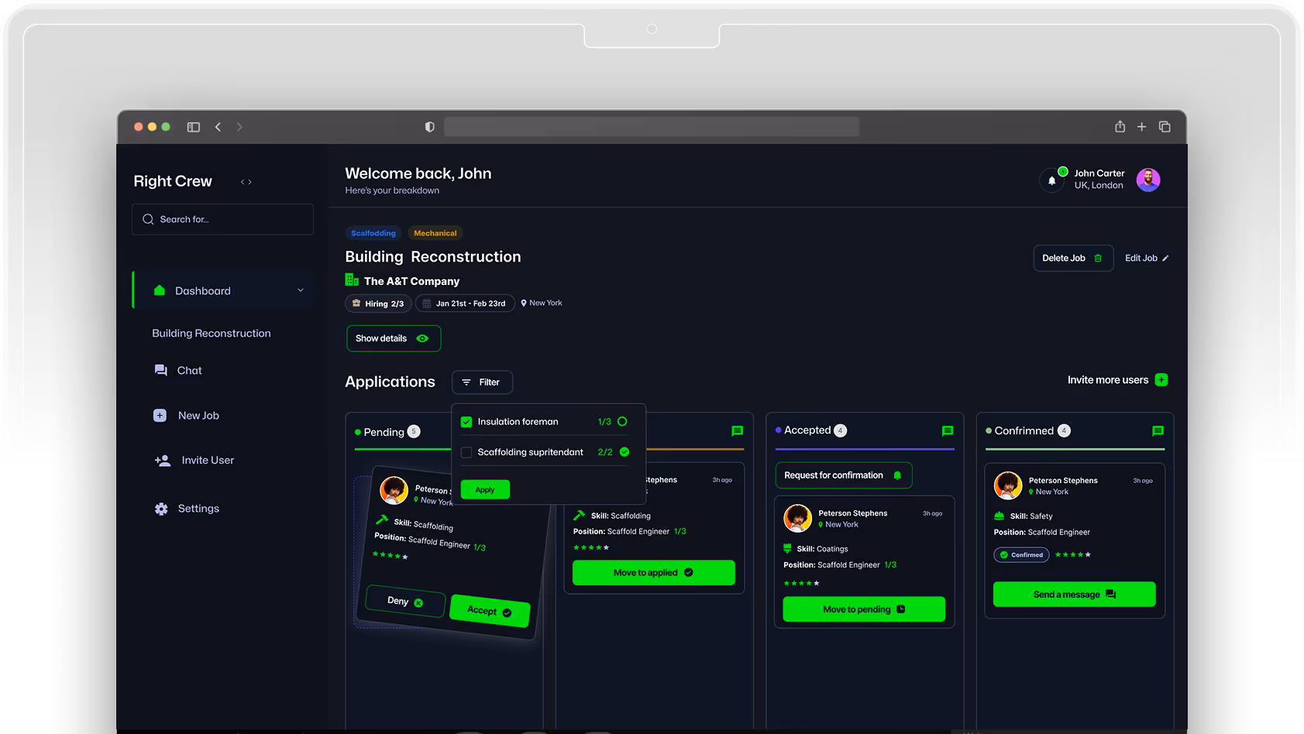
Task: Toggle the browser sidebar icon
Action: pos(194,127)
